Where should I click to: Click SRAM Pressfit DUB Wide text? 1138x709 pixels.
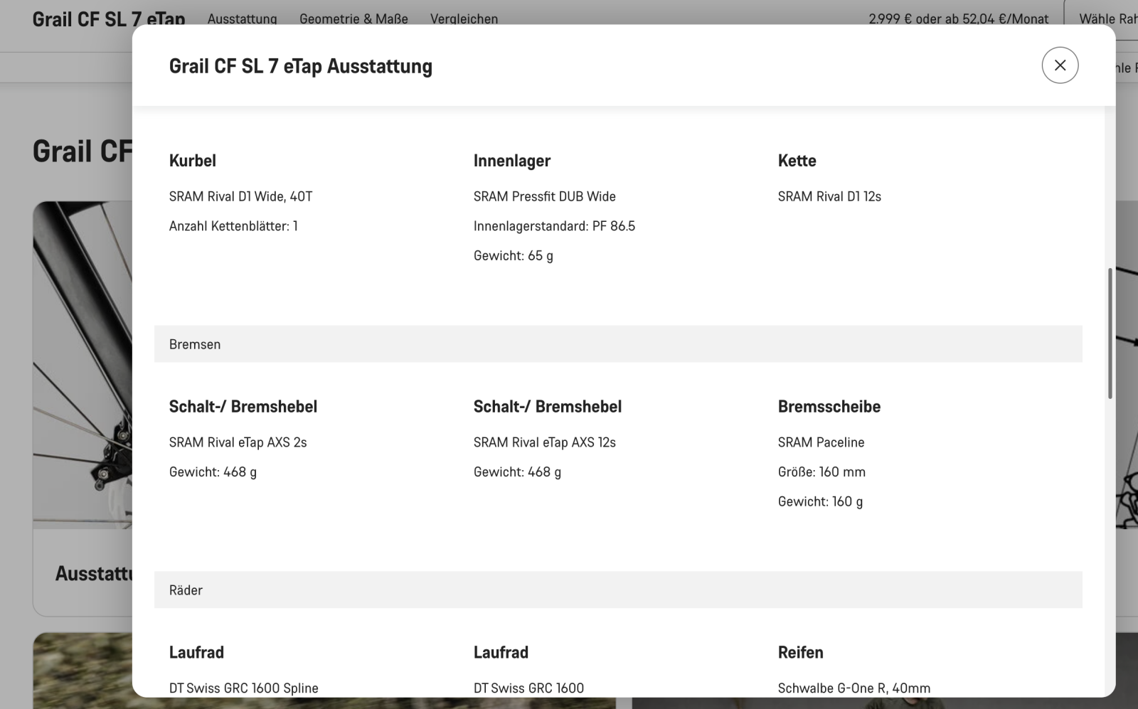coord(545,196)
